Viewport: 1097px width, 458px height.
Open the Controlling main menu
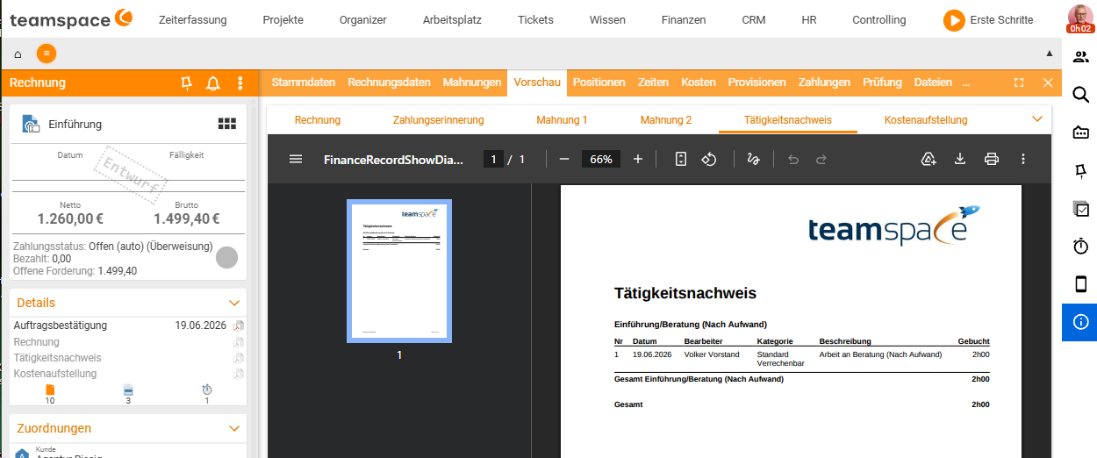[x=879, y=19]
